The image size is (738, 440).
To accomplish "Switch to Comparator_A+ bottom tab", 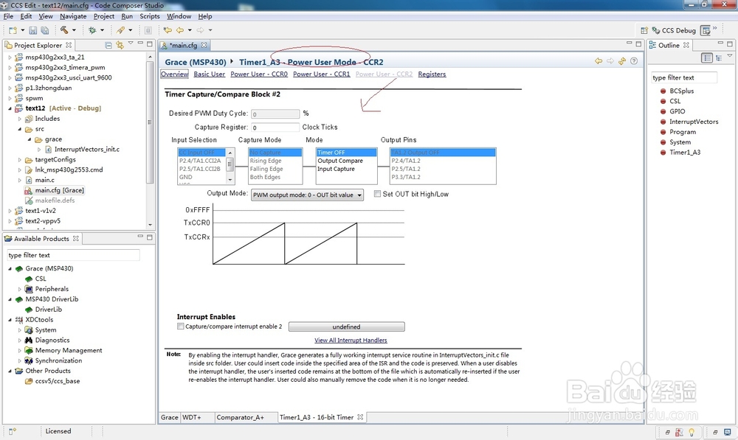I will (241, 417).
